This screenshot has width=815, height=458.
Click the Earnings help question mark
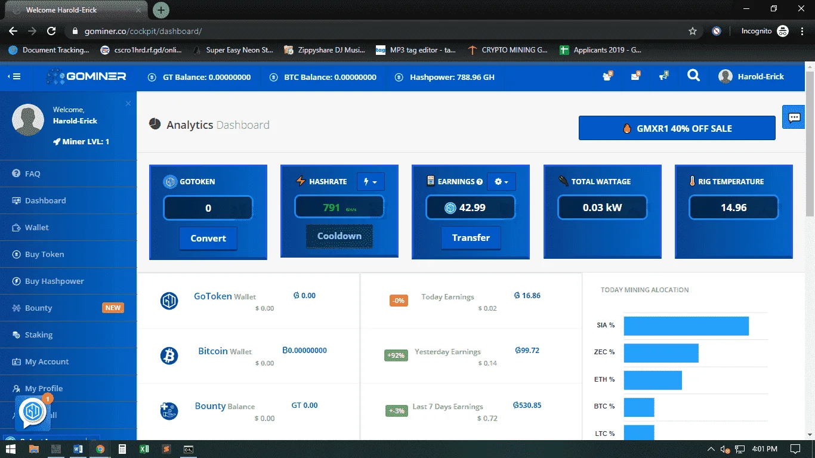[480, 182]
